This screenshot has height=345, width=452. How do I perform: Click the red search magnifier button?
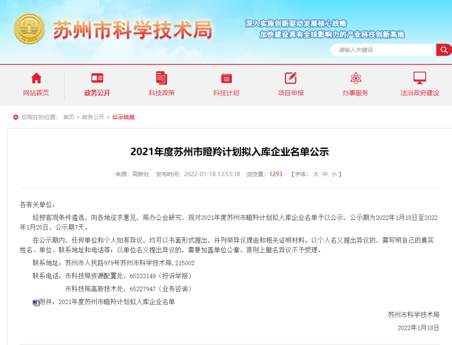(443, 50)
